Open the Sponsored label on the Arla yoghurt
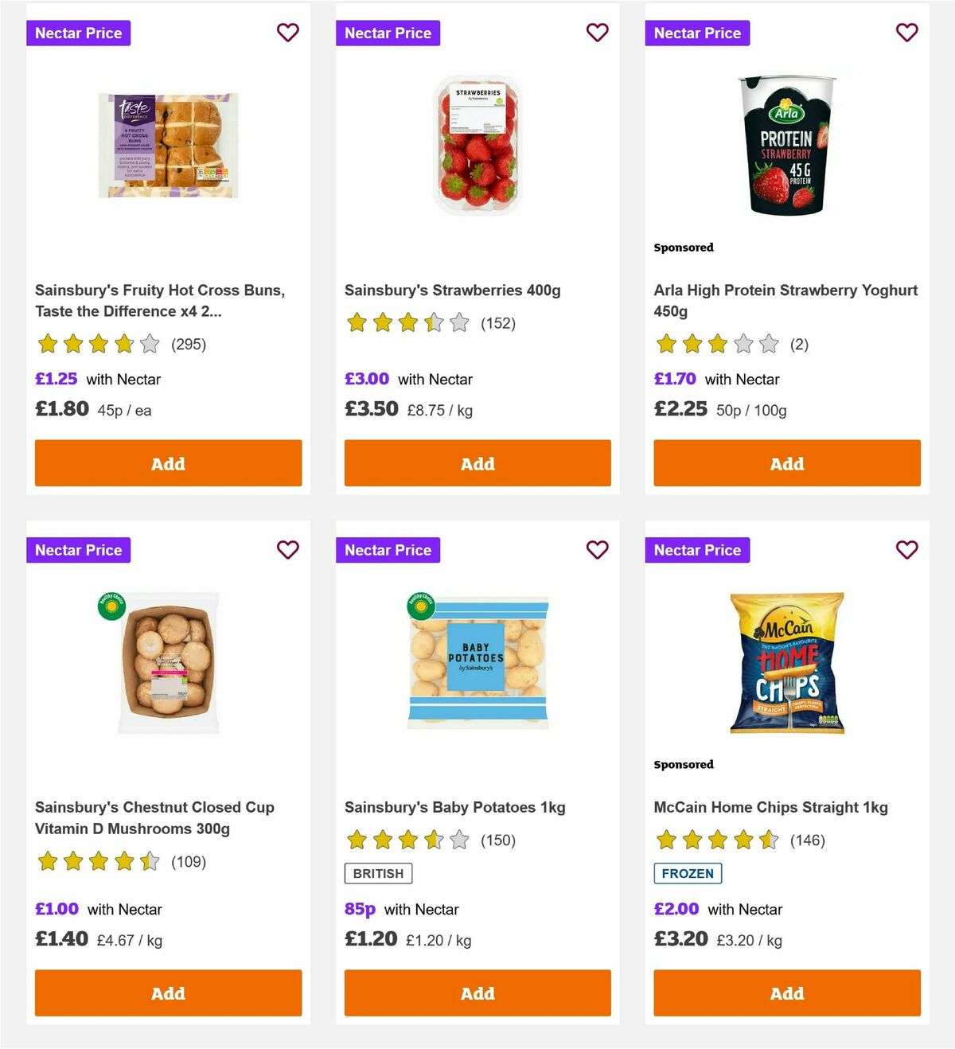The height and width of the screenshot is (1049, 955). click(x=683, y=247)
